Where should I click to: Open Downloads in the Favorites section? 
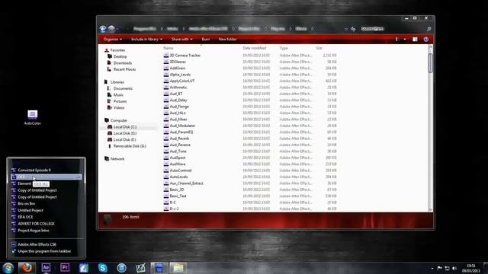point(123,63)
